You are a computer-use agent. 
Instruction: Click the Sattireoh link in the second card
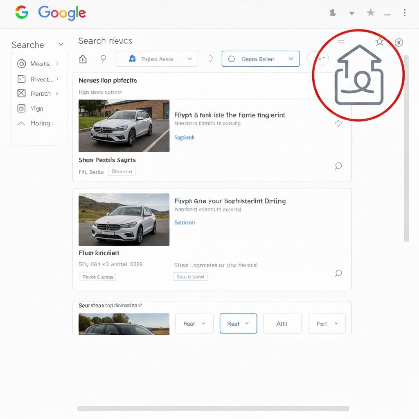coord(184,222)
